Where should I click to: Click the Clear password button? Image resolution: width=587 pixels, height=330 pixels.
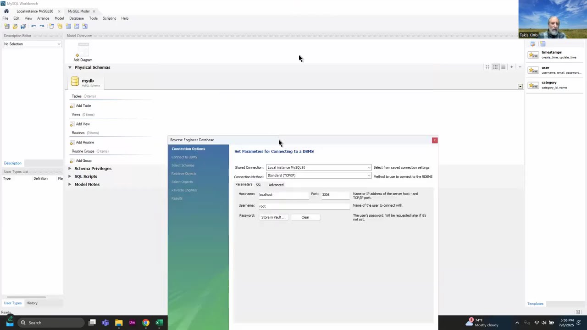pos(305,217)
